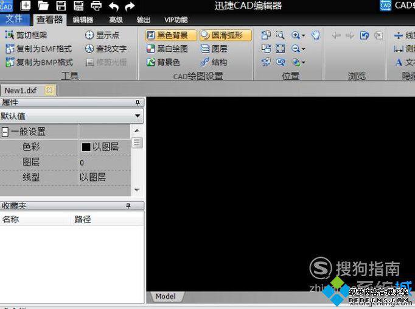Click the zoom previous magnifier icon
415x309 pixels.
281,62
